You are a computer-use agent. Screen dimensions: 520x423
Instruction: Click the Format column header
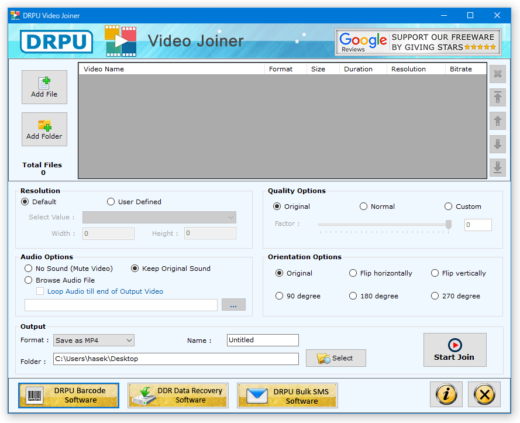coord(285,69)
